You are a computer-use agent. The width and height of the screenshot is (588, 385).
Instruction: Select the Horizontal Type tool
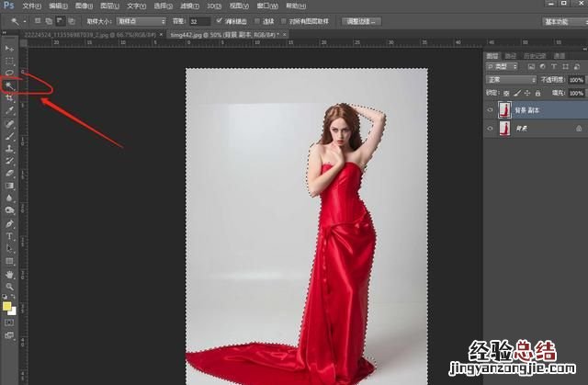tap(9, 235)
